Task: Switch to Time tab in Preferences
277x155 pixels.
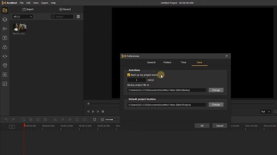Action: click(184, 62)
